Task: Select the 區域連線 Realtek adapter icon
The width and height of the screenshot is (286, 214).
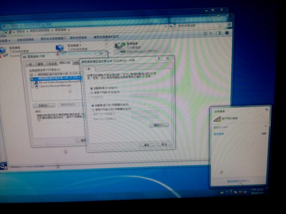Action: [x=4, y=52]
